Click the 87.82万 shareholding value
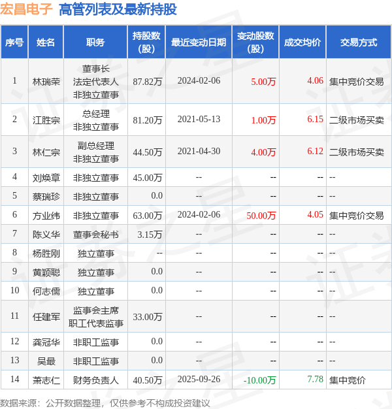 pos(148,82)
